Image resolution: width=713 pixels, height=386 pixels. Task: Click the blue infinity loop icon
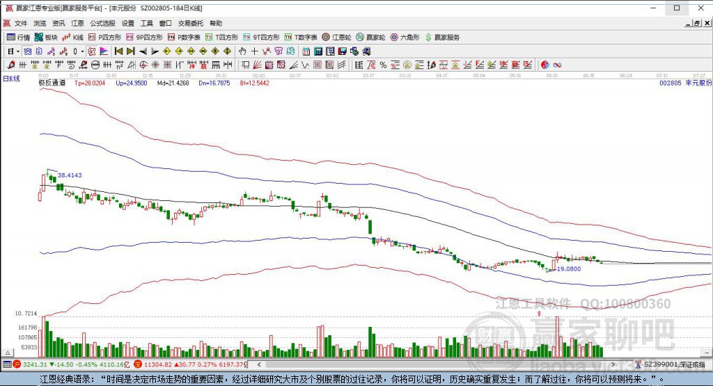[x=557, y=65]
